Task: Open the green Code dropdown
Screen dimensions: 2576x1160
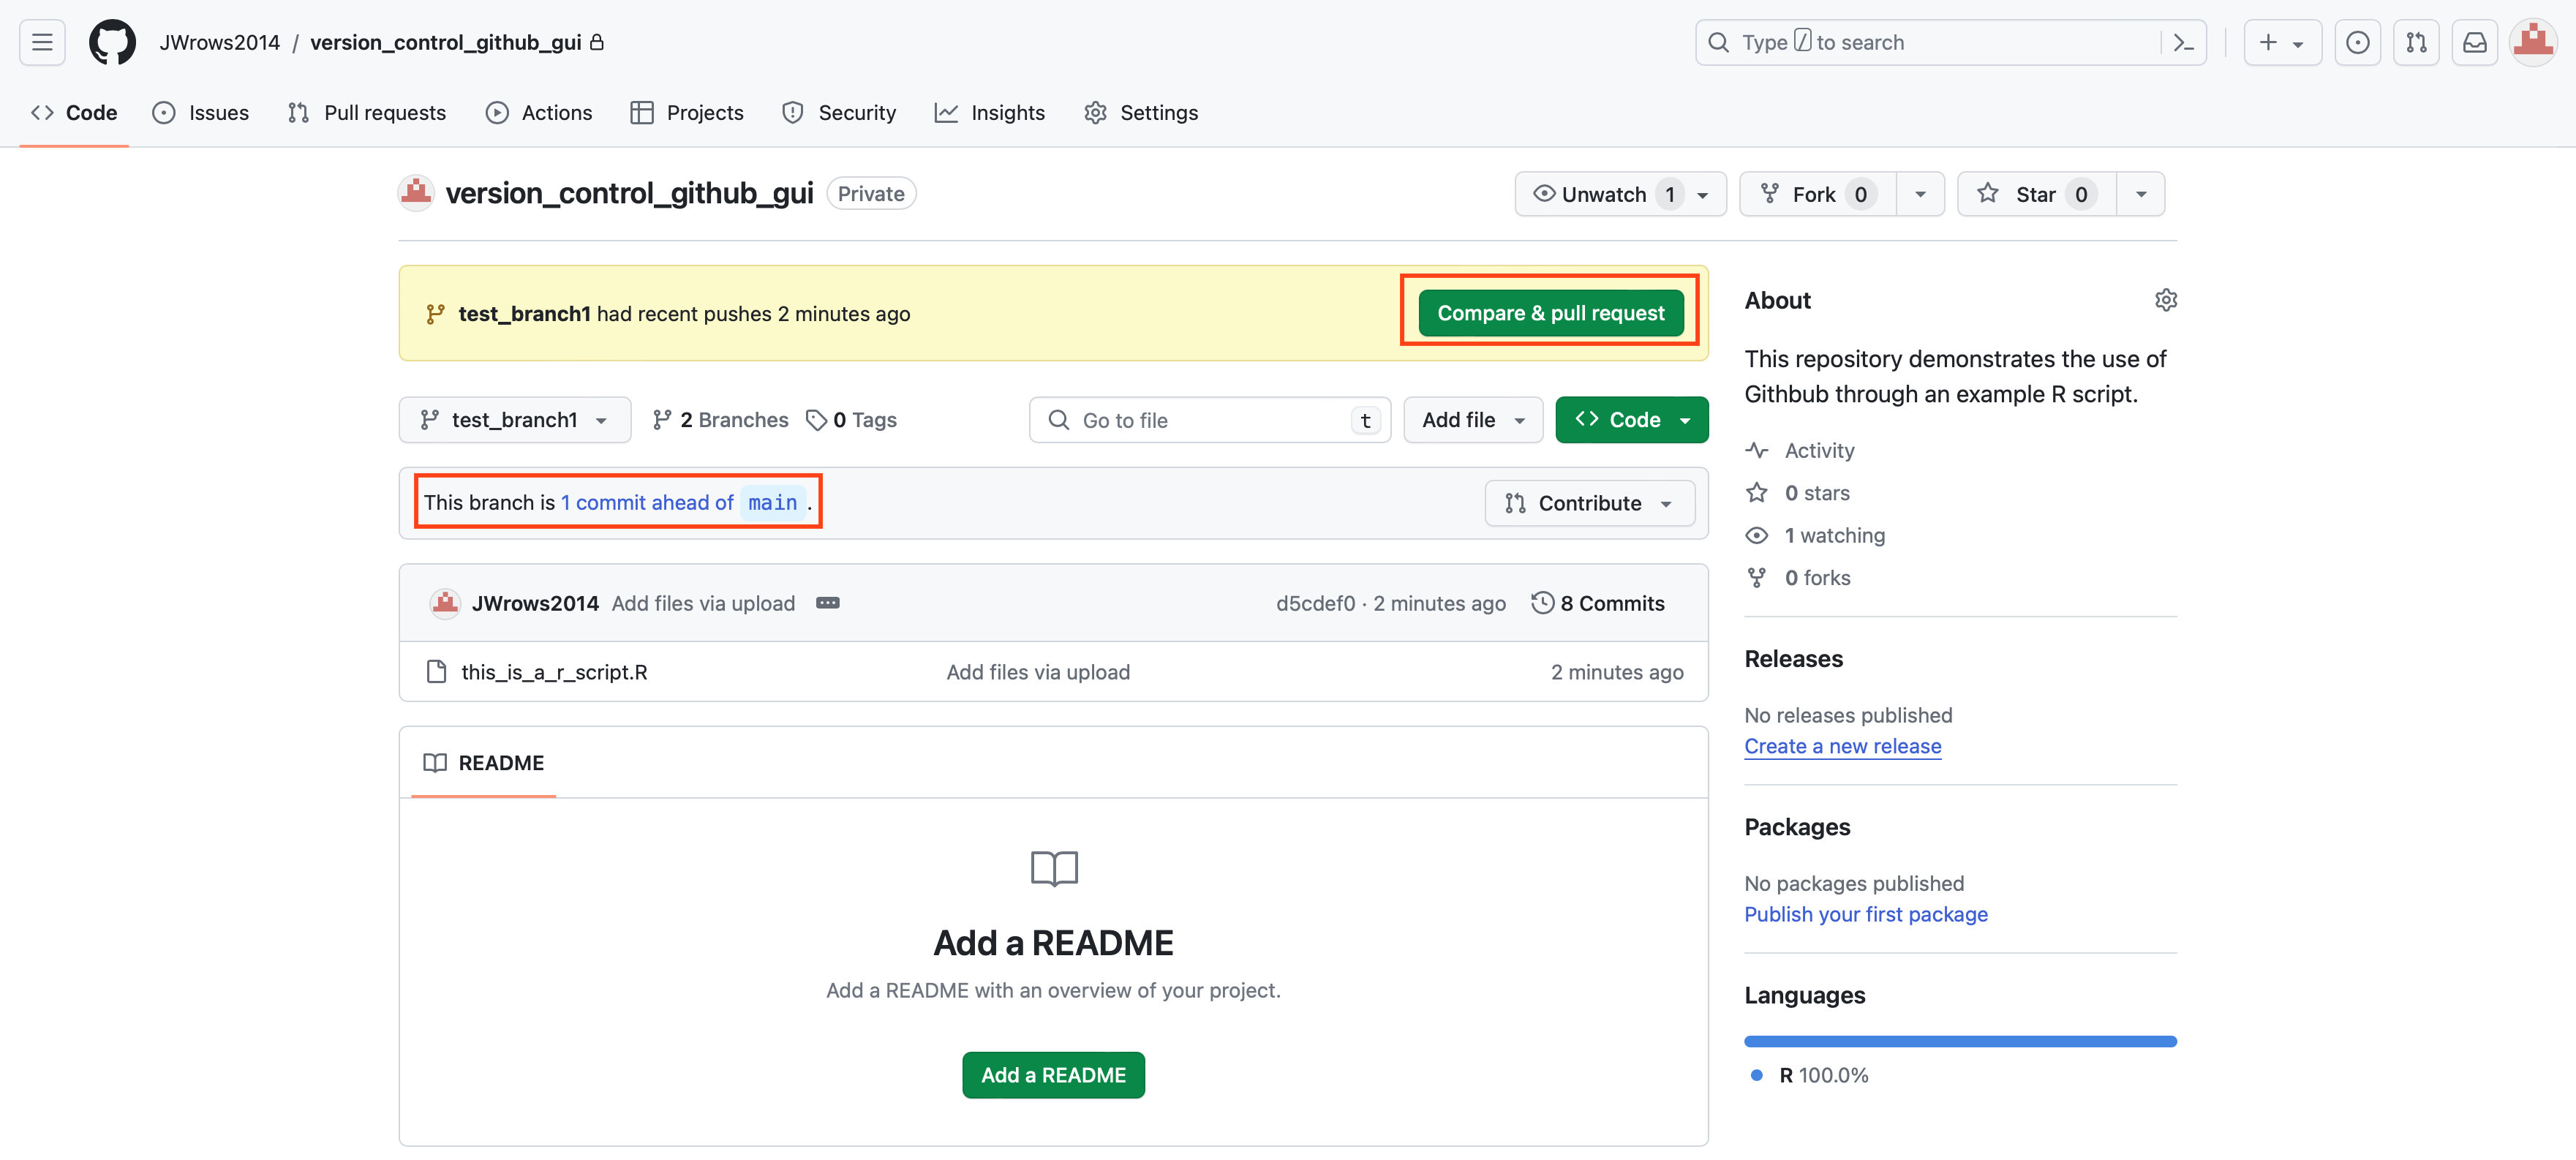Action: pyautogui.click(x=1631, y=420)
